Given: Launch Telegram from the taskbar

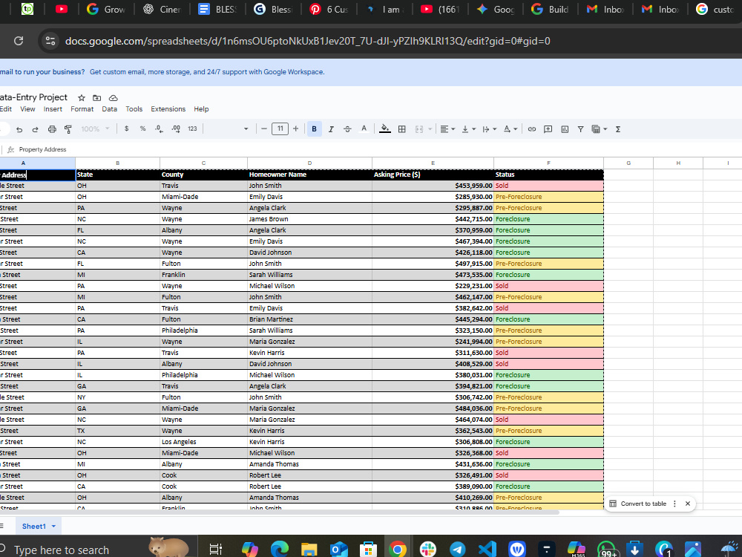Looking at the screenshot, I should point(457,549).
